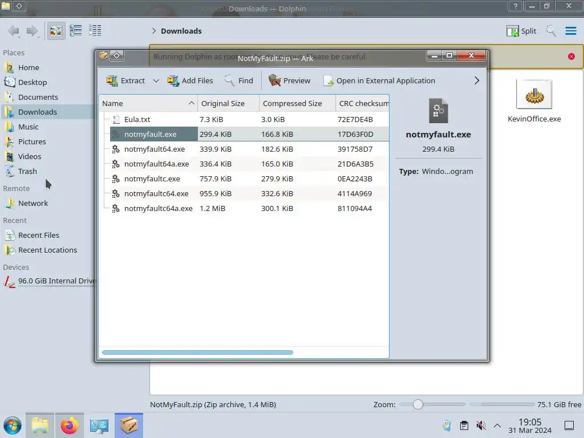Switch Dolphin to Icons view
The height and width of the screenshot is (438, 584).
tap(56, 31)
